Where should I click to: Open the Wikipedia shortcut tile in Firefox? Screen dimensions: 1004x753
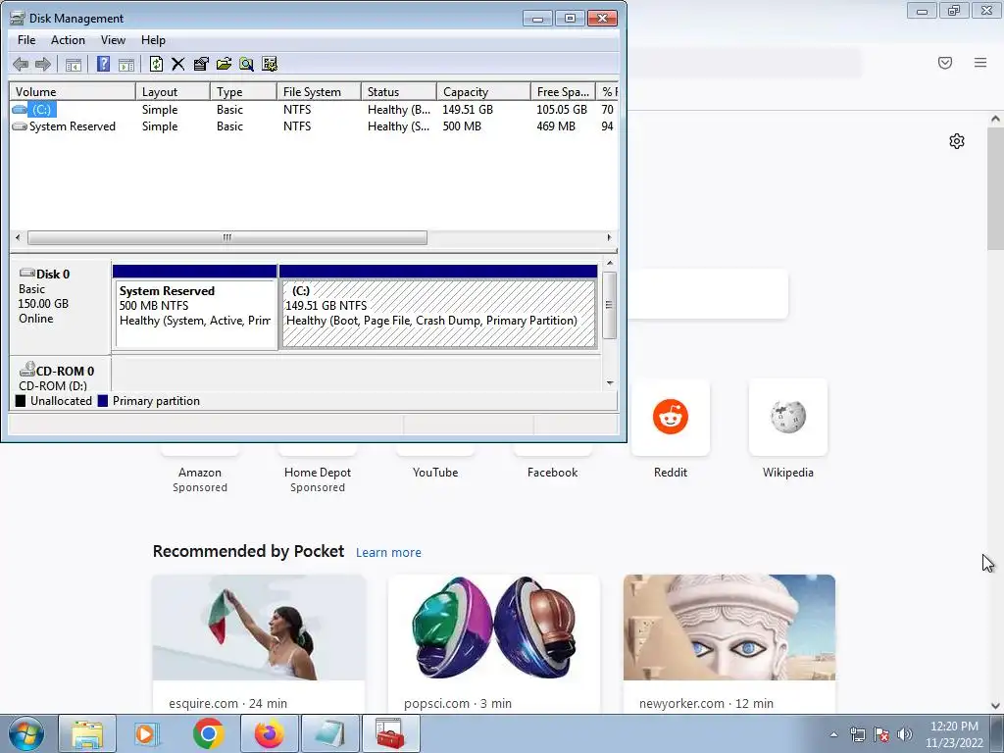(787, 417)
